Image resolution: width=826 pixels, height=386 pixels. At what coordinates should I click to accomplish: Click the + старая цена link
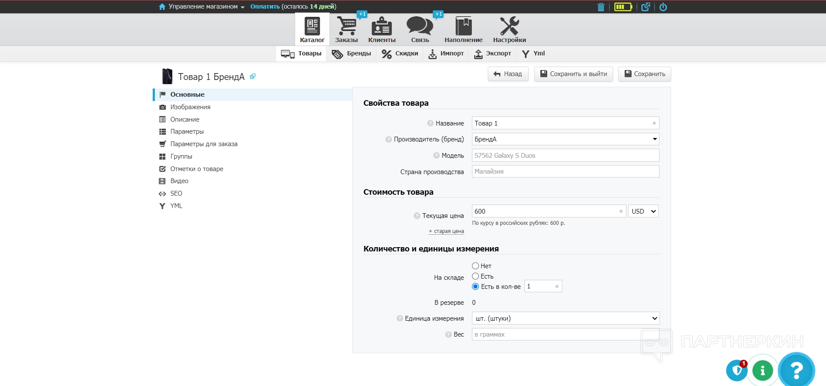(446, 231)
